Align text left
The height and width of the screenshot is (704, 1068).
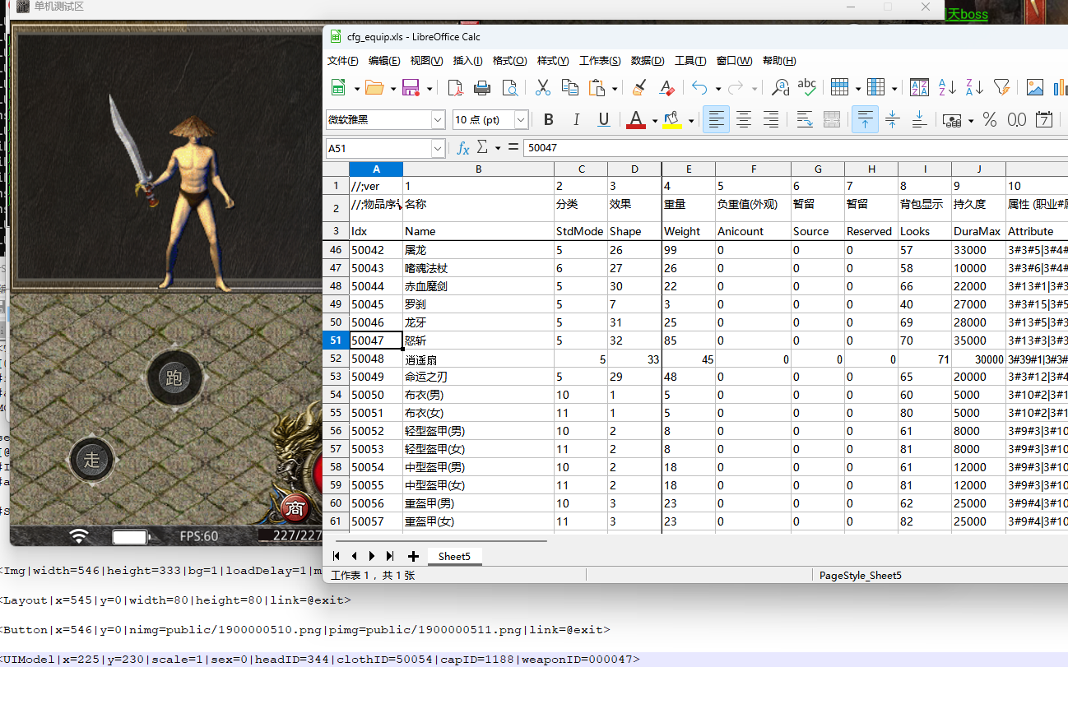coord(717,120)
